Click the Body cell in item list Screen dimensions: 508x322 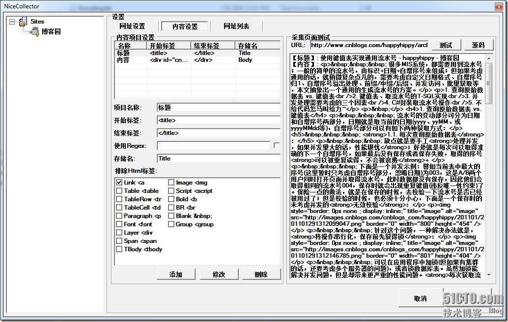click(245, 60)
